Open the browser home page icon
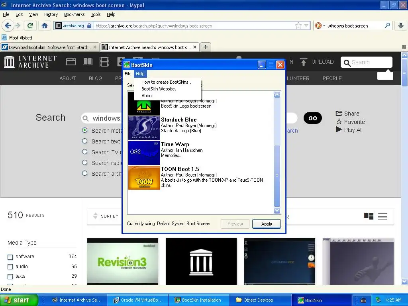The height and width of the screenshot is (306, 408). click(45, 25)
